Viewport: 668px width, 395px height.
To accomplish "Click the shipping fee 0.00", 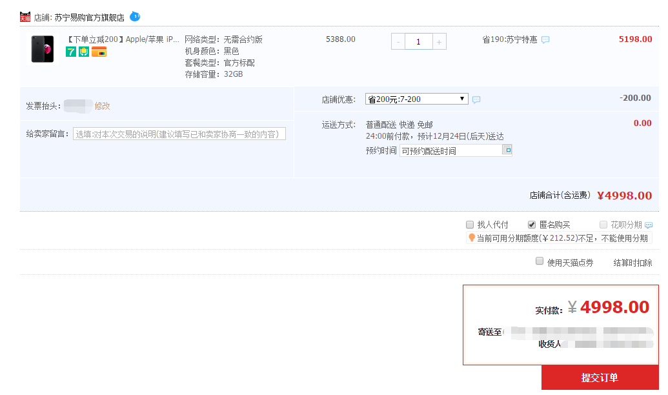I will (642, 123).
